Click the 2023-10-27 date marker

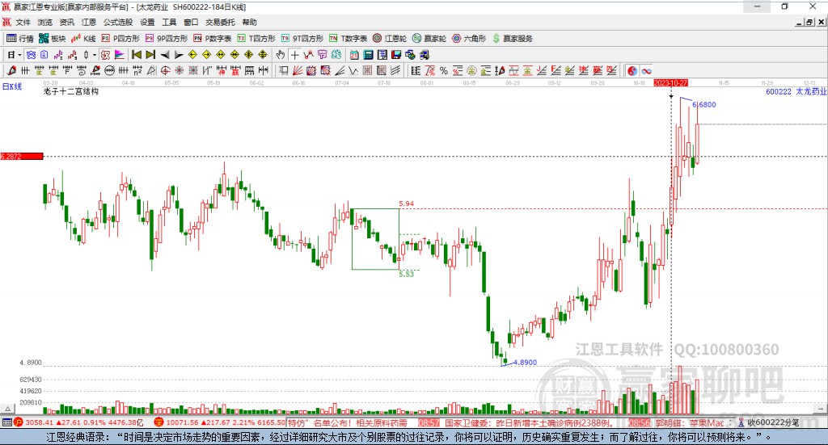670,82
